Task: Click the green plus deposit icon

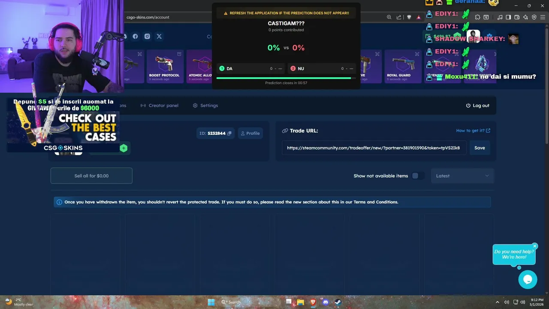Action: pos(124,148)
